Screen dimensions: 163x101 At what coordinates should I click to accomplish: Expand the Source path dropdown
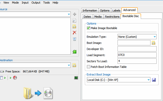pos(69,14)
